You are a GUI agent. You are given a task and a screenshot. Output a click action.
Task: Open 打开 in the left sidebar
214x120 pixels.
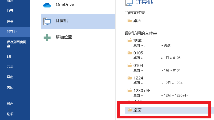click(x=10, y=11)
